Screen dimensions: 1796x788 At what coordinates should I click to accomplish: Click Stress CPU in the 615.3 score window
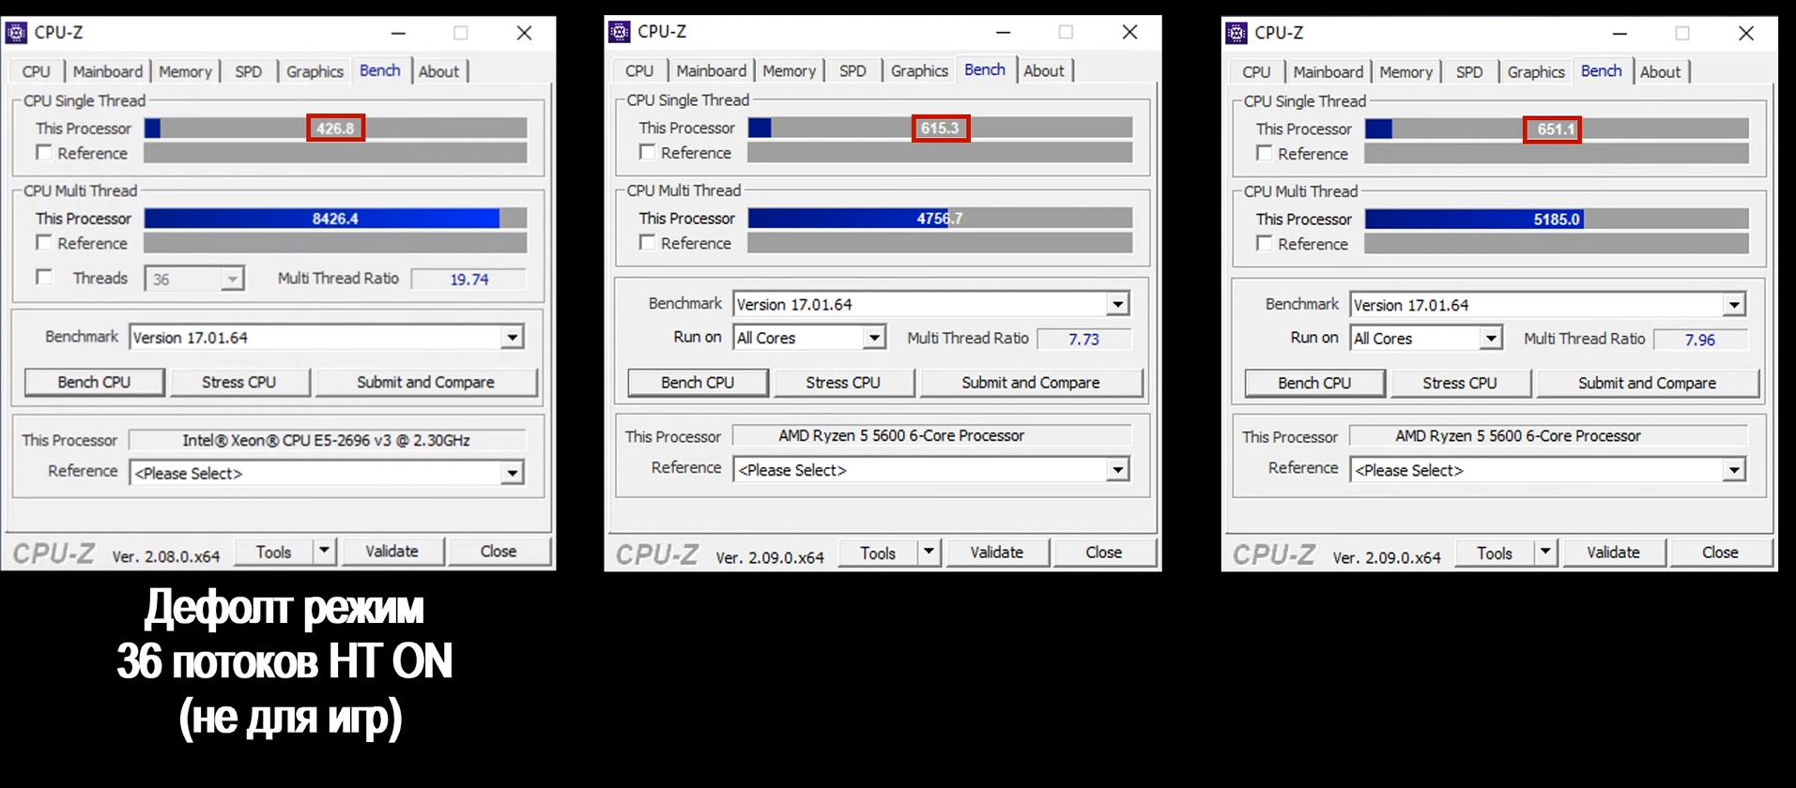click(x=843, y=382)
